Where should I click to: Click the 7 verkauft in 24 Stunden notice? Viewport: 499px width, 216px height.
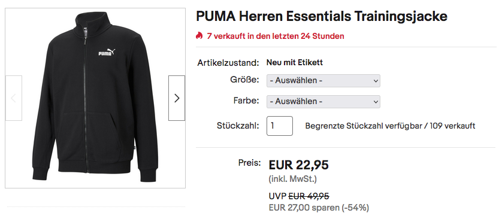[276, 36]
